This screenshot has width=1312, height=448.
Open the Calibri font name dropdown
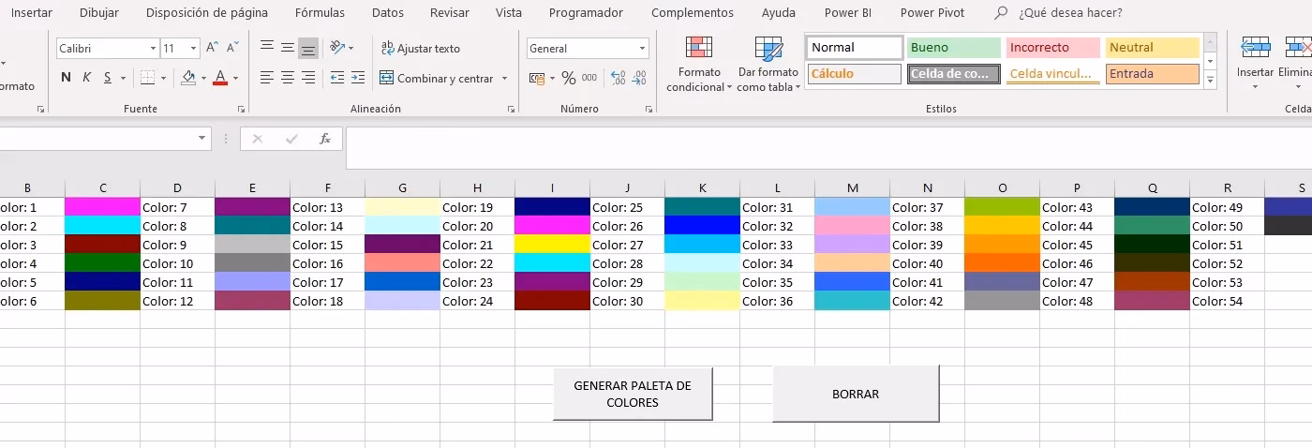(x=153, y=48)
